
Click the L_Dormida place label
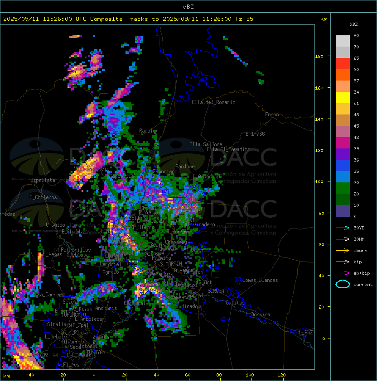tap(258, 314)
